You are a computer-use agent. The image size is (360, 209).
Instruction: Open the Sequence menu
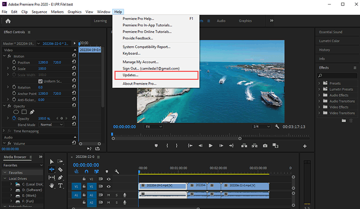tap(39, 11)
